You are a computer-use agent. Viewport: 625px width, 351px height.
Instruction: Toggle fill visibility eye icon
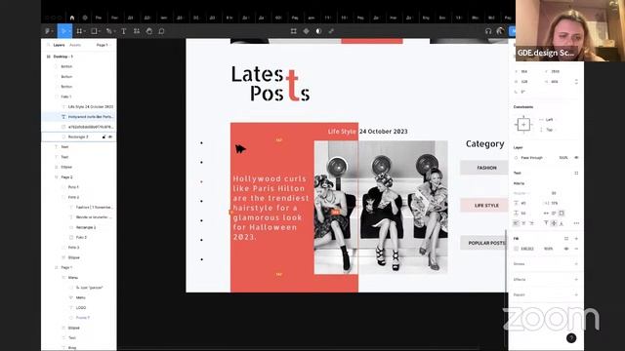[x=566, y=249]
